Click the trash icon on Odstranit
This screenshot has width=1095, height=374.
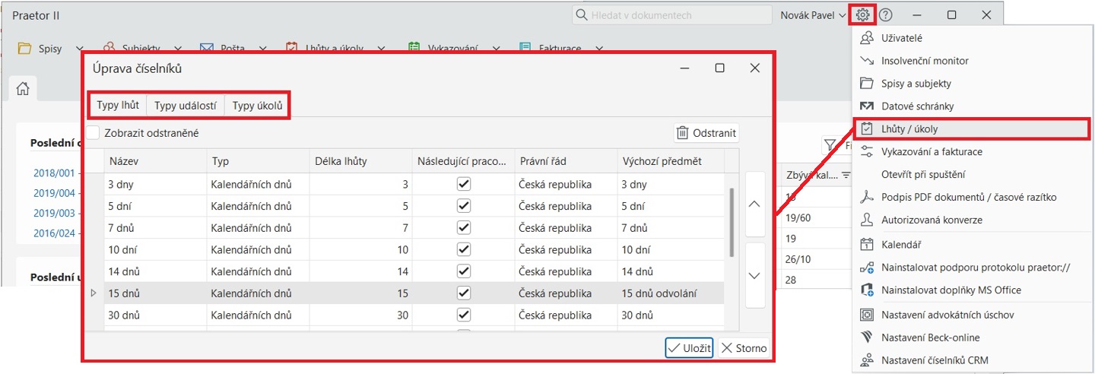tap(682, 133)
